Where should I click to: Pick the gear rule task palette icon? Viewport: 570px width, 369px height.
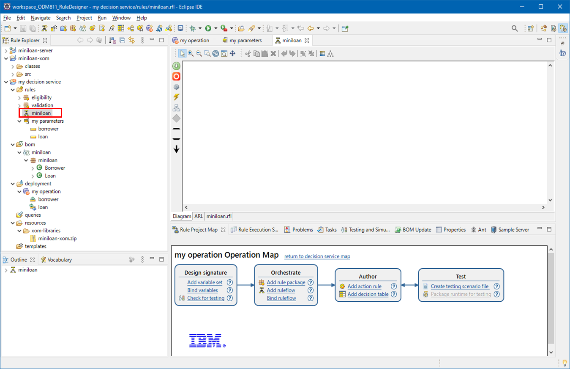[176, 87]
